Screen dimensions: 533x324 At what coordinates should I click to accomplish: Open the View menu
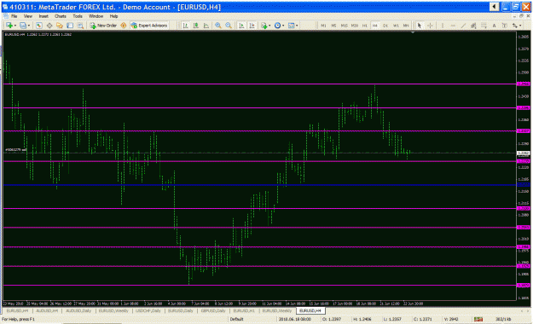click(x=28, y=16)
